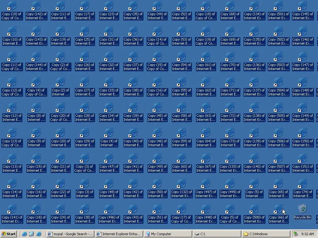Switch to the C:\Windows taskbar window

[x=266, y=234]
